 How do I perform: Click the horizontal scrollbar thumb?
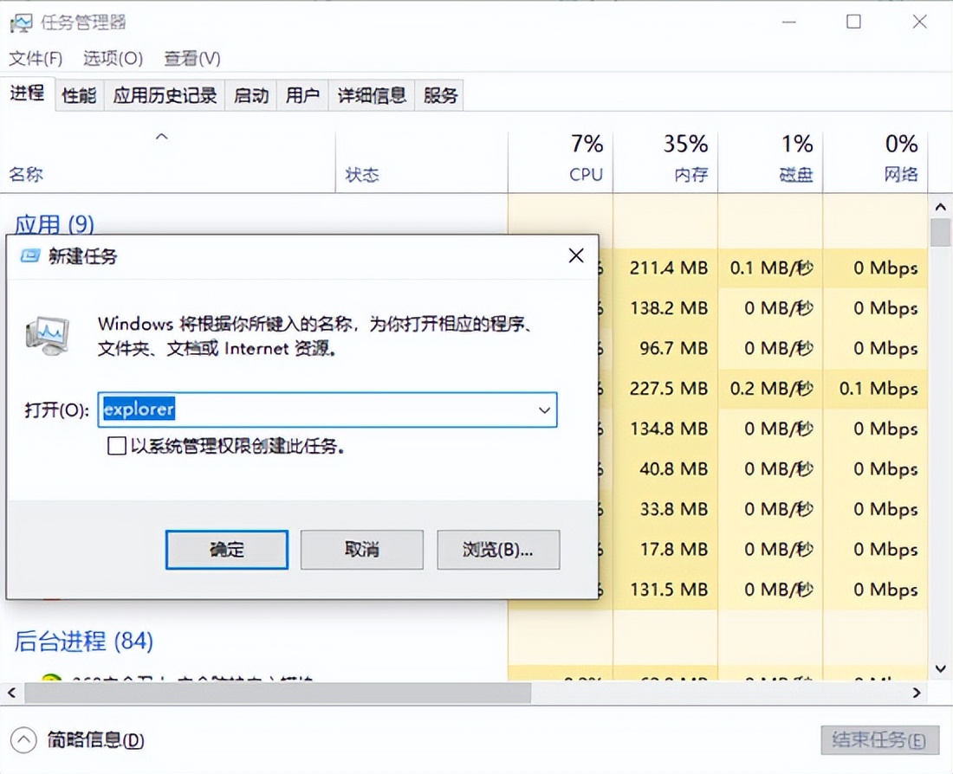pyautogui.click(x=278, y=693)
